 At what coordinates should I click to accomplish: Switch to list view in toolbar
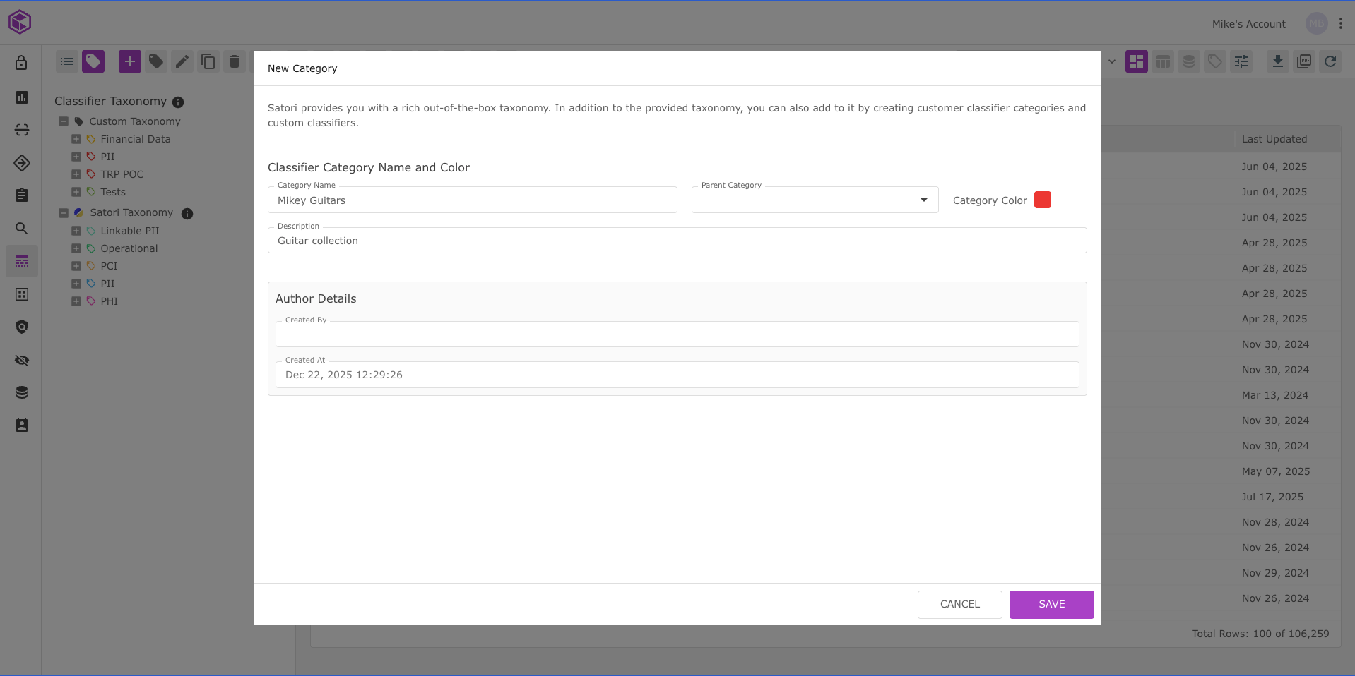coord(67,62)
